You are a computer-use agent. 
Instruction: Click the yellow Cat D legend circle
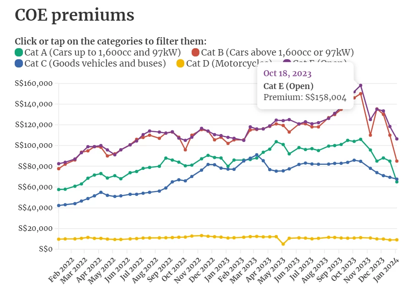(x=180, y=63)
